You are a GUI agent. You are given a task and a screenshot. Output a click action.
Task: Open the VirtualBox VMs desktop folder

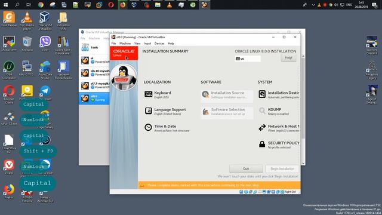[63, 21]
